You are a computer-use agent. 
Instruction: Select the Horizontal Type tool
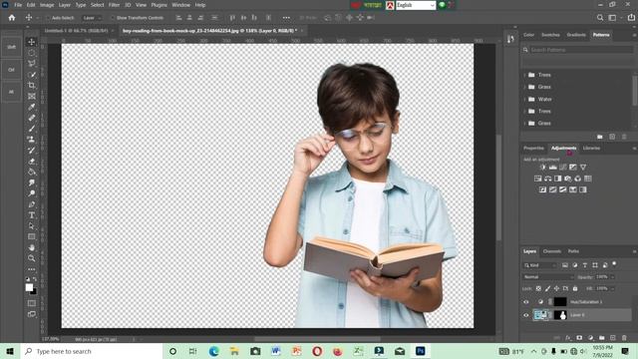31,215
